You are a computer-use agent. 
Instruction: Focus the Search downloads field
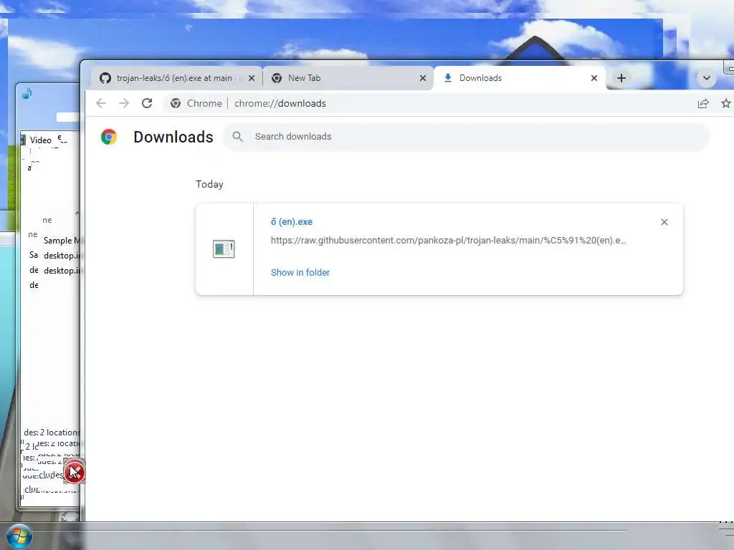[x=466, y=137]
